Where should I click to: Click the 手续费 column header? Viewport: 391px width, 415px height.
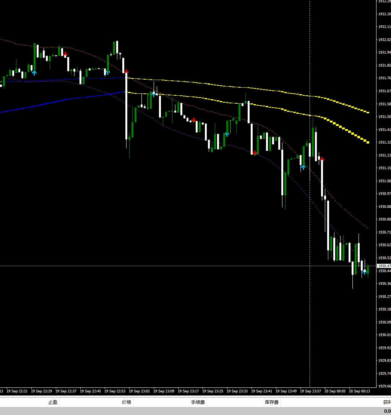[x=198, y=402]
